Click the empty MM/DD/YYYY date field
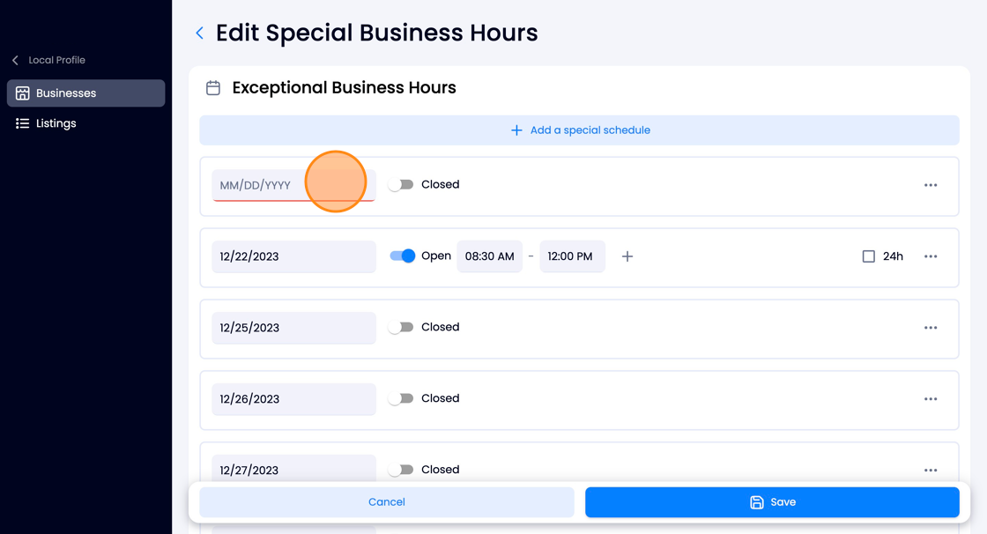Viewport: 987px width, 534px height. [x=294, y=185]
